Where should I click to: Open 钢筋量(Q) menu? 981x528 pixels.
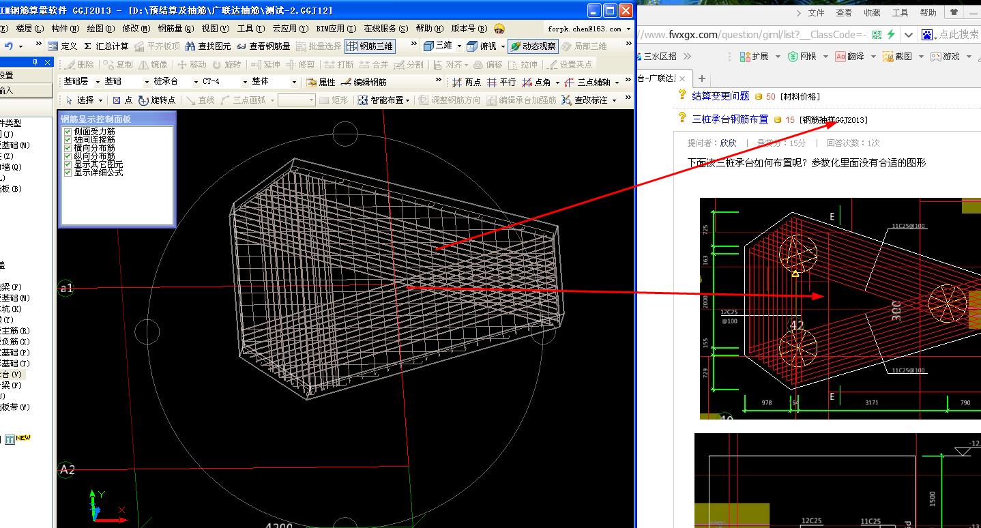176,28
